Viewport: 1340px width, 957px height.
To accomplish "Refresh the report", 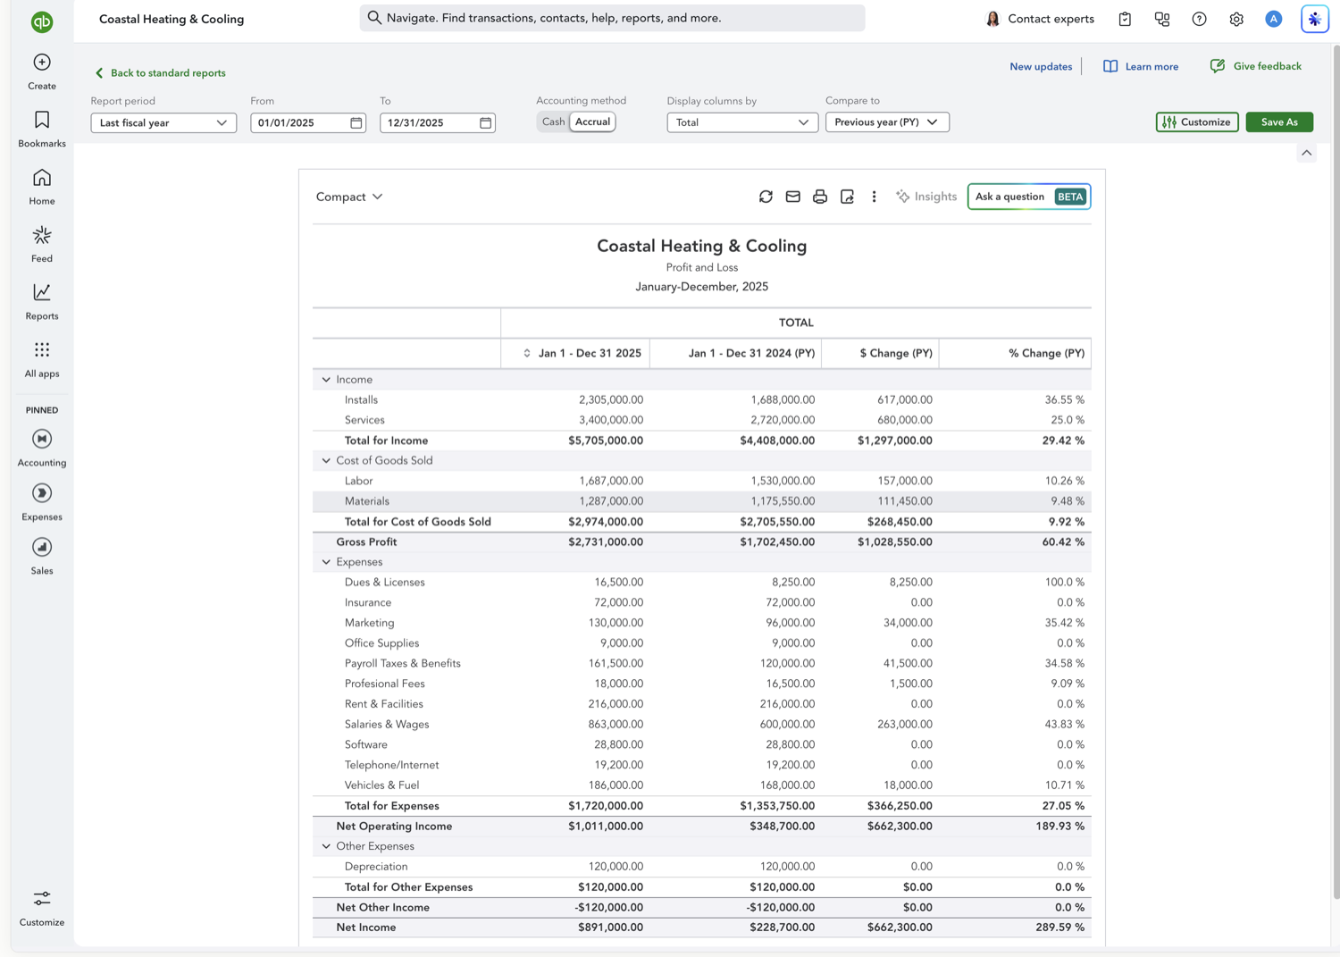I will 766,197.
